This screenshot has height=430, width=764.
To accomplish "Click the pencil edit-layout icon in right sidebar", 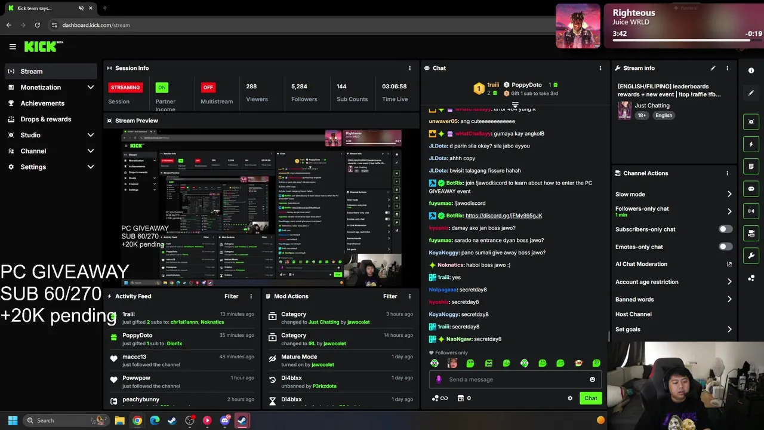I will 751,93.
